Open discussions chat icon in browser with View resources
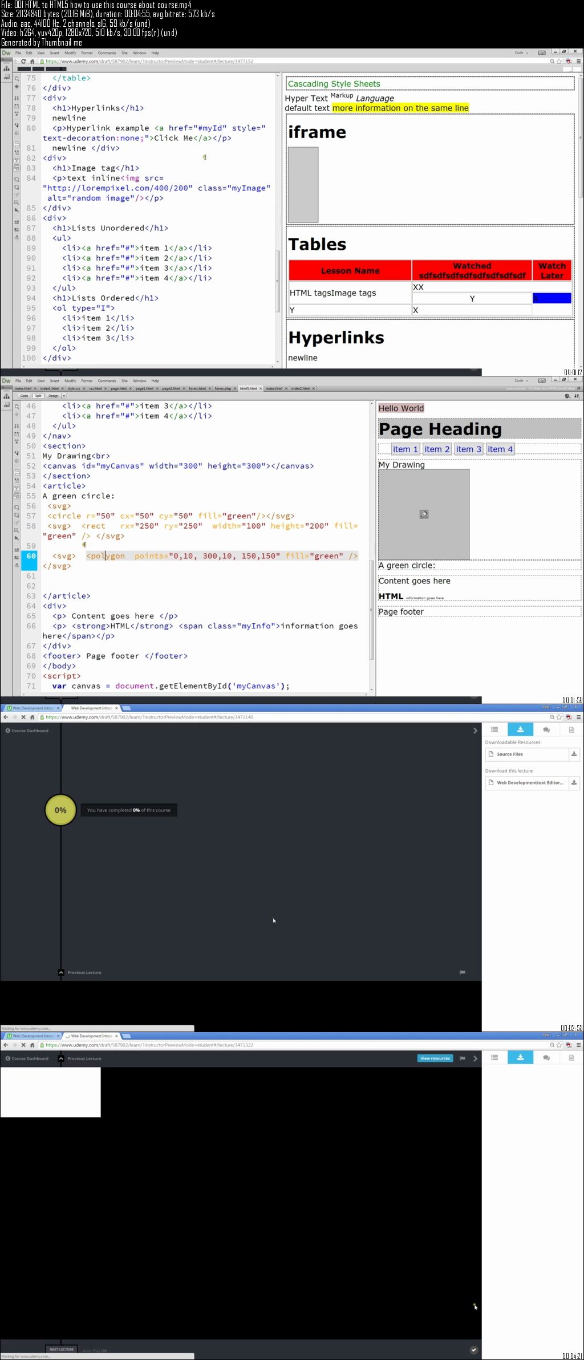This screenshot has width=584, height=1360. click(x=546, y=1058)
